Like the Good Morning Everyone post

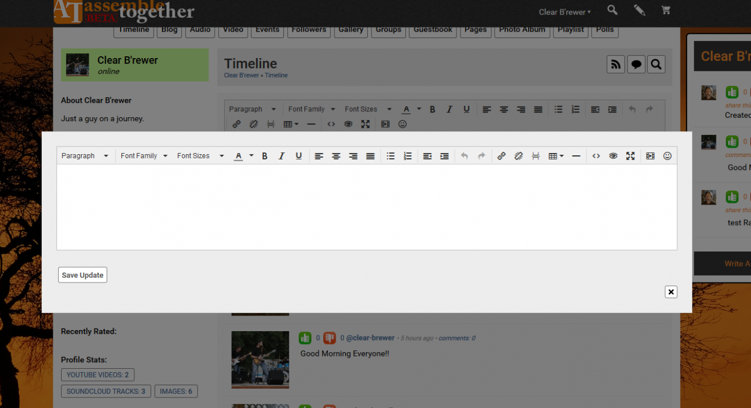[x=305, y=338]
